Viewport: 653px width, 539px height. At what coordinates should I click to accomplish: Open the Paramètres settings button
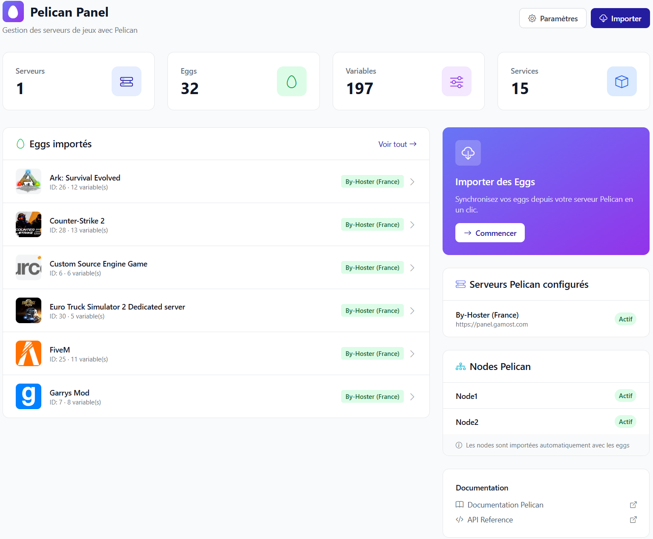[x=552, y=18]
